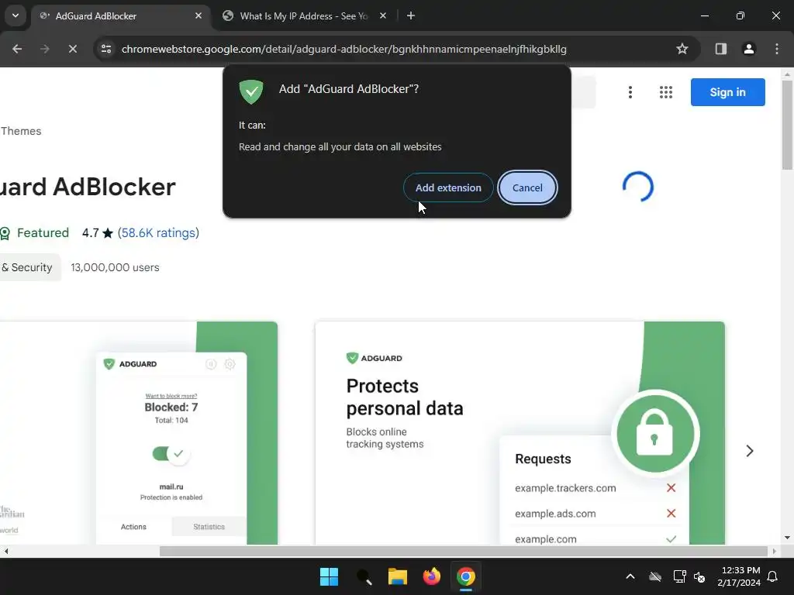The image size is (794, 595).
Task: Close the What Is My IP Address tab
Action: click(x=383, y=16)
